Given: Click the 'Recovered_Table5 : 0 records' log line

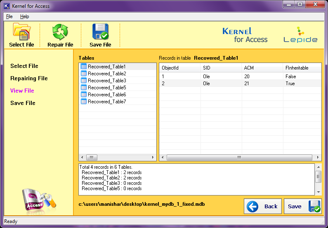Looking at the screenshot, I should [112, 188].
